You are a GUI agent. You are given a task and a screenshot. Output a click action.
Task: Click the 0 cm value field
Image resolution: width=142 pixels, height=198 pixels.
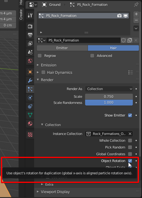[x=8, y=25]
